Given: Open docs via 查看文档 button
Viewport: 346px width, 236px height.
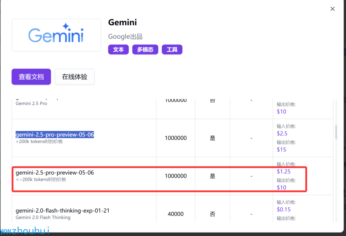Looking at the screenshot, I should [x=31, y=77].
